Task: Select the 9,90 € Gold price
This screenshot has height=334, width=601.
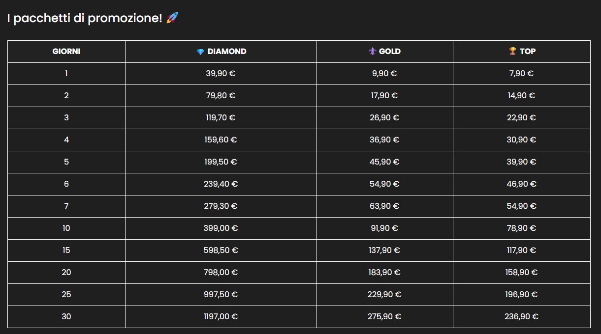Action: tap(384, 74)
